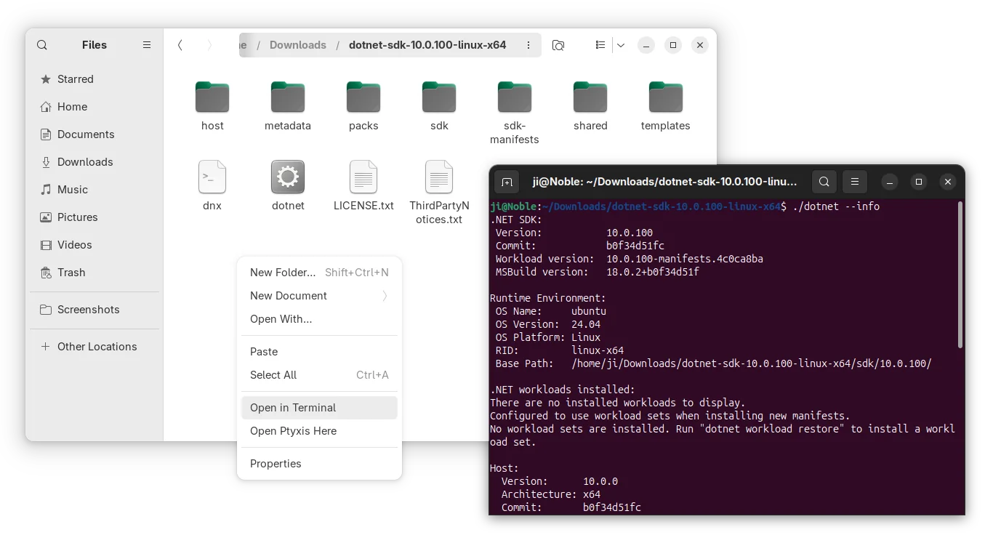Choose Properties from context menu
Screen dimensions: 985x543
point(276,464)
